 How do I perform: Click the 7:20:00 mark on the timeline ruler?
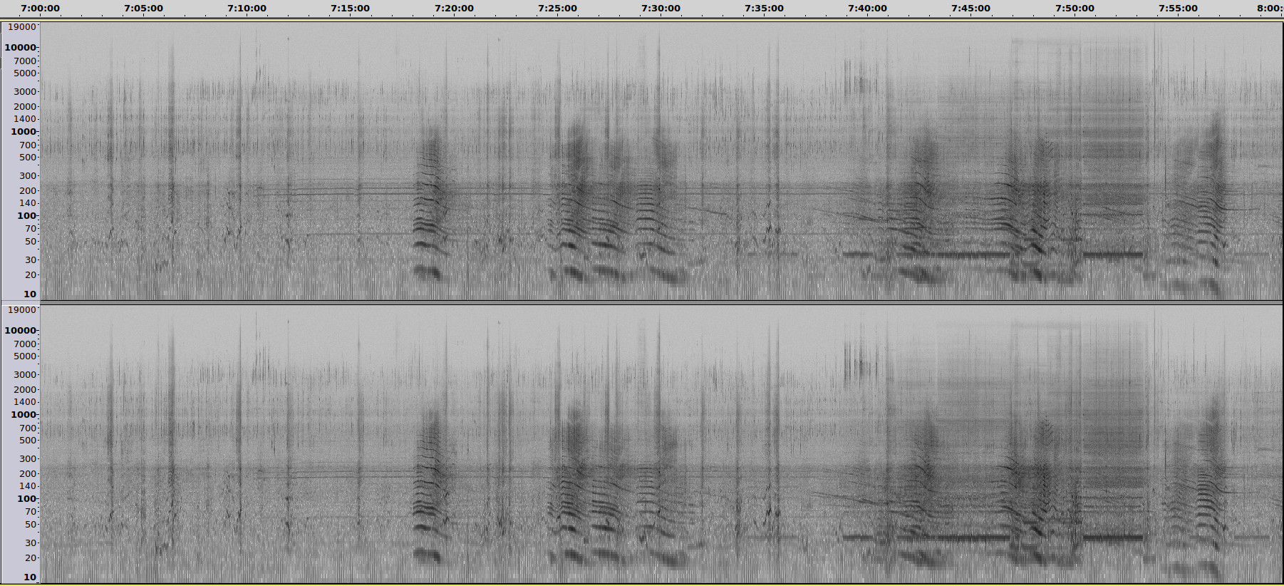(x=454, y=9)
